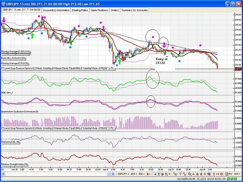Select the pointer cursor tool

tap(175, 174)
